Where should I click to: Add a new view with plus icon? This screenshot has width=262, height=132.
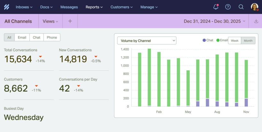click(x=70, y=21)
